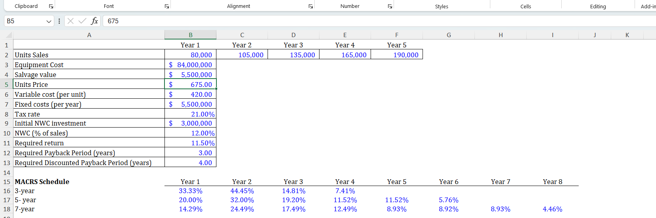Select 7-year Year 1 rate 14.29%
656x218 pixels.
point(191,209)
